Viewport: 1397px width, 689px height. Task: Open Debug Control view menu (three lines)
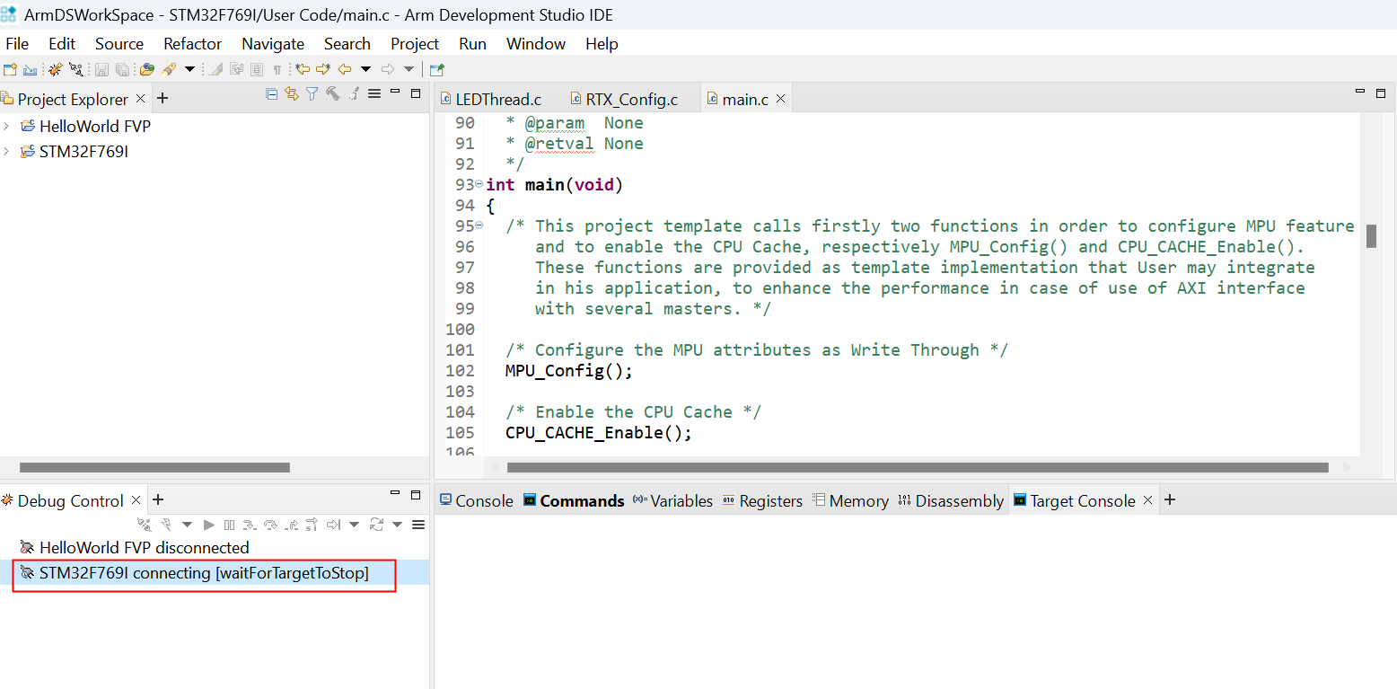click(417, 525)
